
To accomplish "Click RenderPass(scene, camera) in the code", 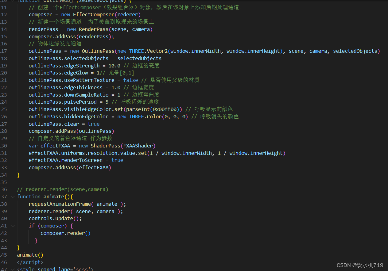I will (116, 29).
